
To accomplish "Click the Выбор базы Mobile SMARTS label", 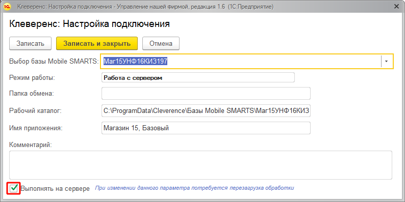I will tap(54, 62).
